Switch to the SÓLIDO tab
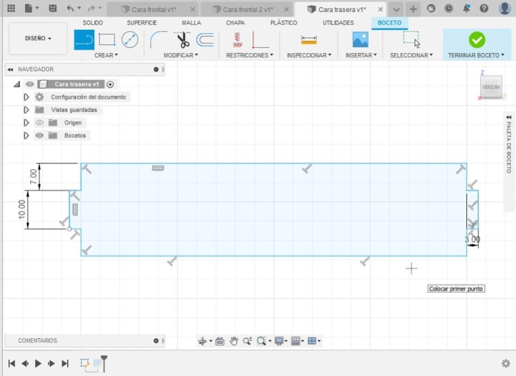This screenshot has width=516, height=376. pyautogui.click(x=93, y=23)
